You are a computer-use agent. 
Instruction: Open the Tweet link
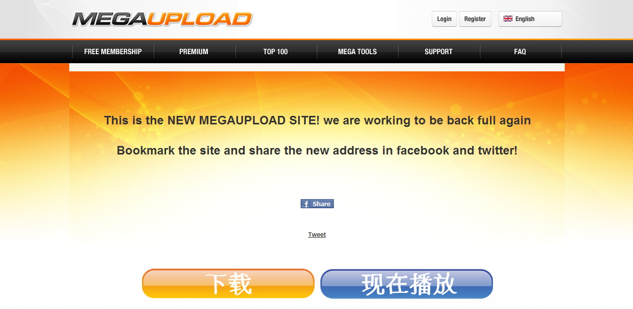tap(317, 235)
